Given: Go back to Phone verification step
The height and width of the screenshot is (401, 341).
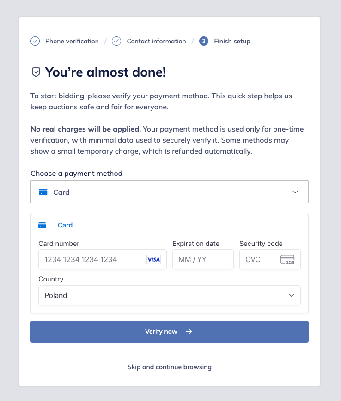Looking at the screenshot, I should coord(72,41).
